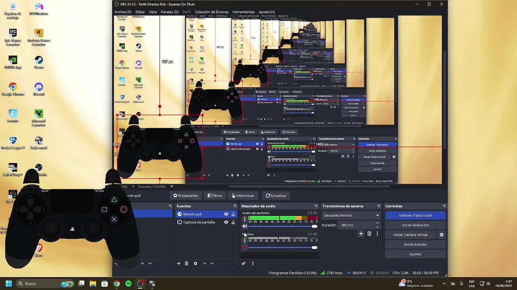Open Discord desktop shortcut

(38, 89)
